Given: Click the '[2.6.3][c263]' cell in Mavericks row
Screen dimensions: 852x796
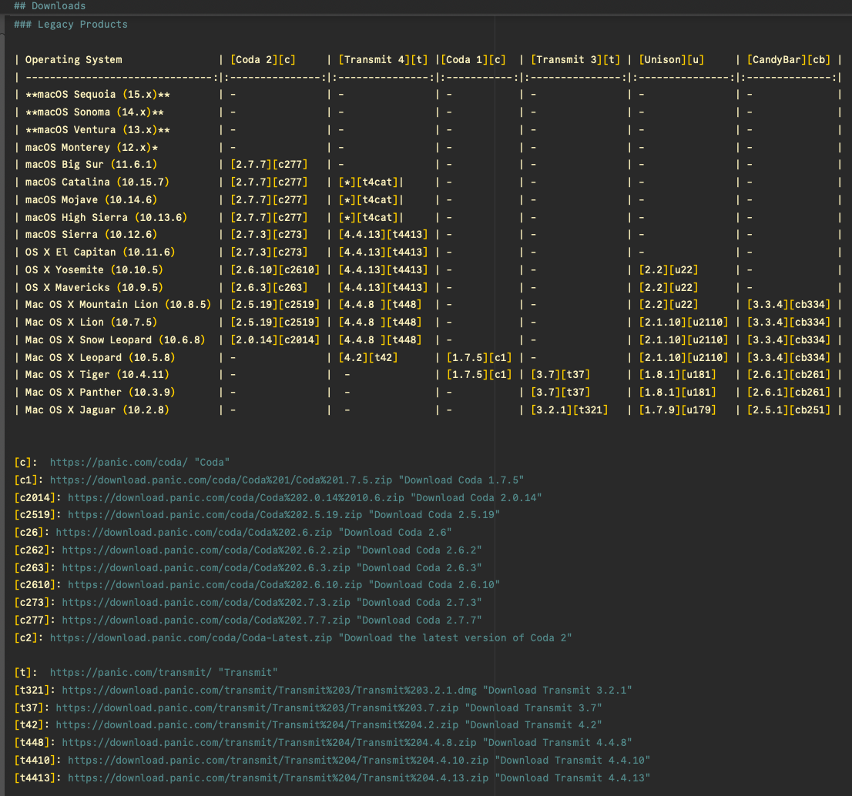Looking at the screenshot, I should click(269, 287).
